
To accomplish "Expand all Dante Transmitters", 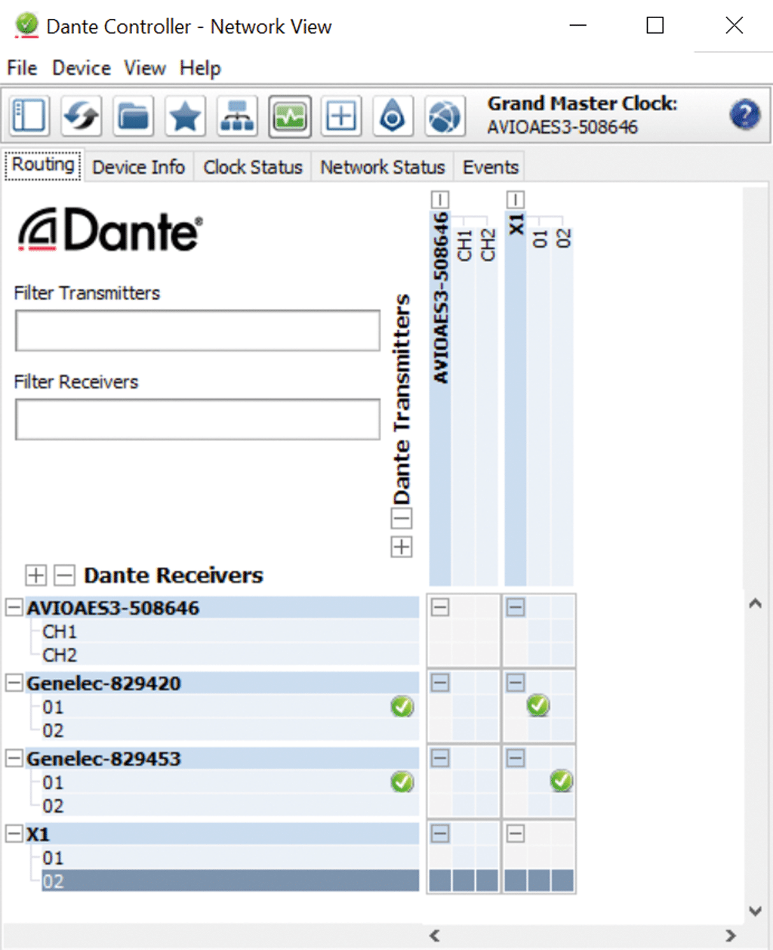I will coord(402,547).
